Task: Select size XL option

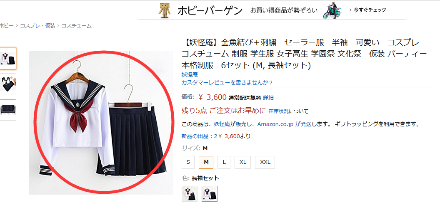Action: tap(243, 162)
